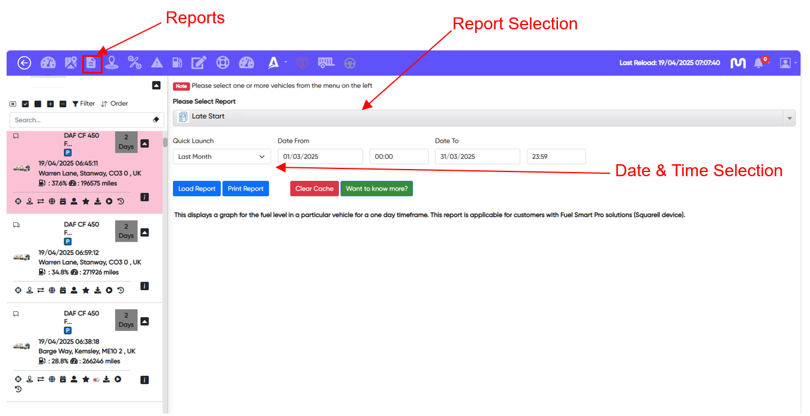Viewport: 810px width, 416px height.
Task: Select the alerts warning triangle icon
Action: pos(157,62)
